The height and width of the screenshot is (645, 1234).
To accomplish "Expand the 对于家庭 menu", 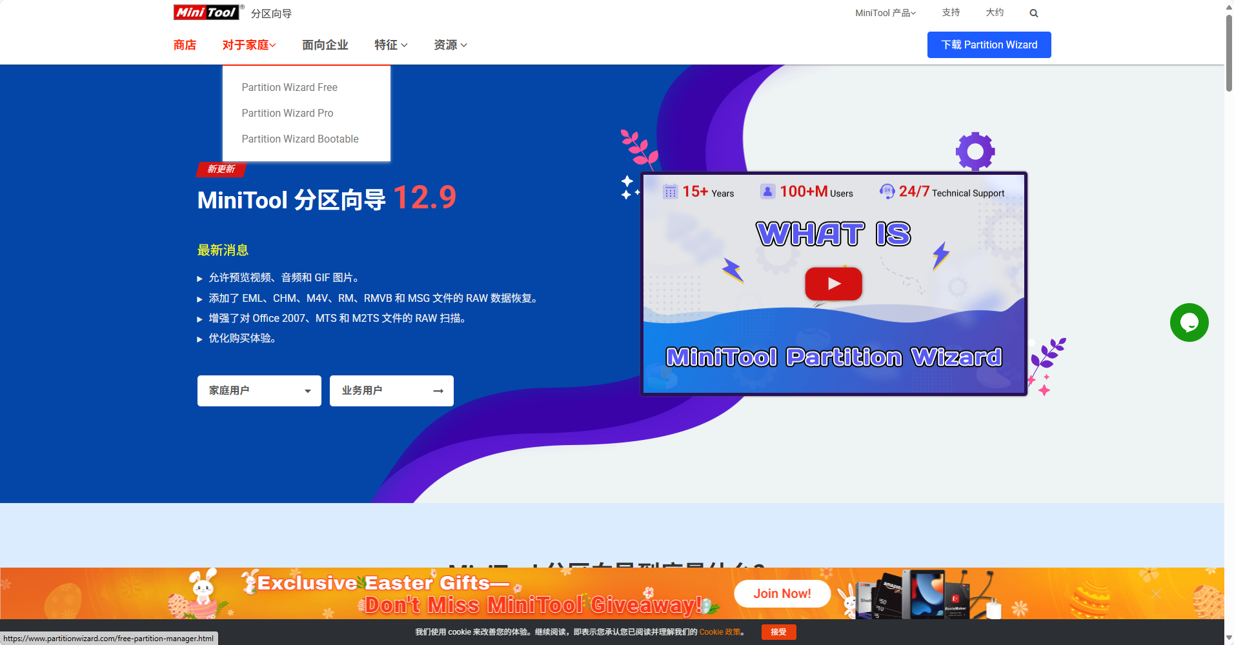I will (249, 45).
